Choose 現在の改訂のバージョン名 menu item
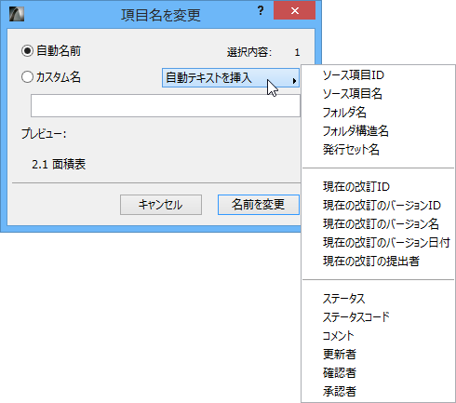 [378, 224]
